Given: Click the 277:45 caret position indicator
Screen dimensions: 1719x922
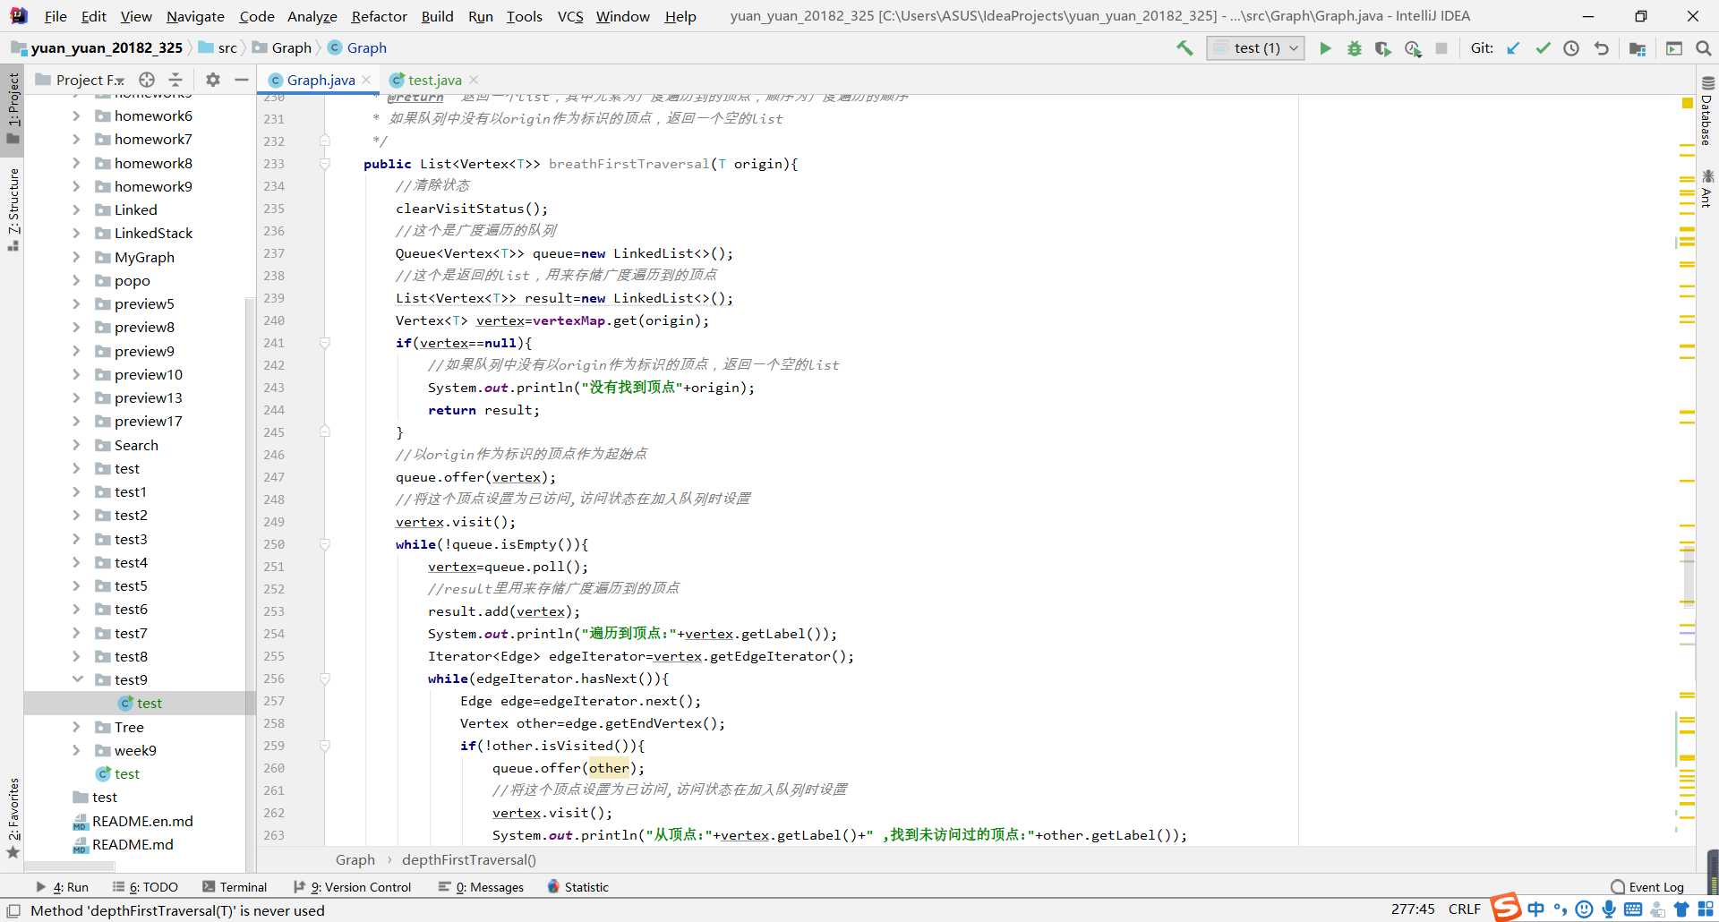Looking at the screenshot, I should click(1413, 909).
